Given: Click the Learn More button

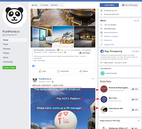Looking at the screenshot, I should pyautogui.click(x=109, y=5).
